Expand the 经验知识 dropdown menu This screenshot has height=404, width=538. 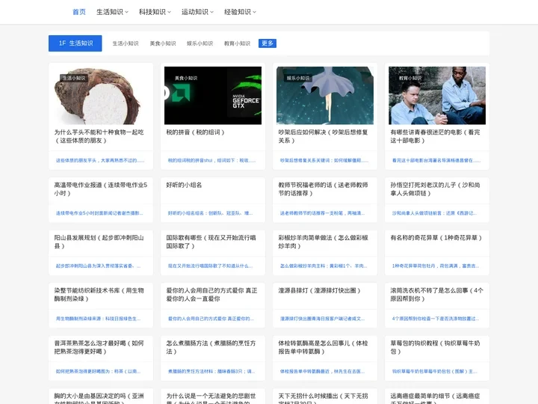(x=240, y=12)
